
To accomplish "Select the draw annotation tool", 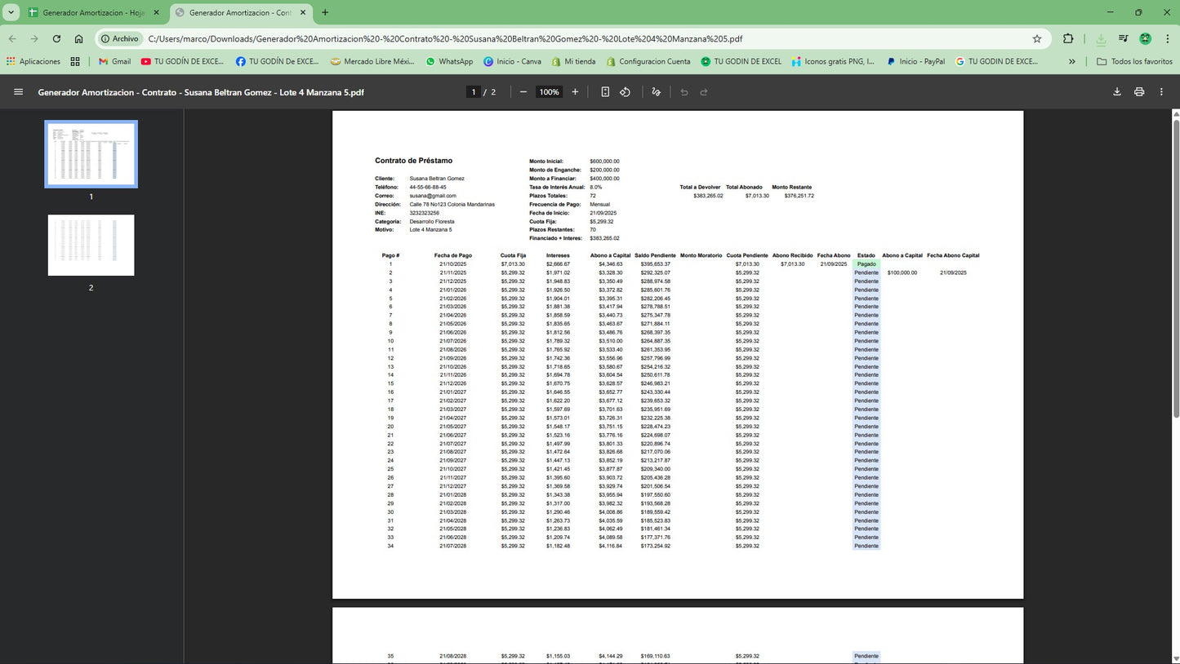I will (x=656, y=91).
